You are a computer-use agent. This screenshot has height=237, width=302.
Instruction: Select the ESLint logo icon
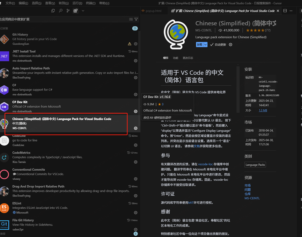tap(4, 208)
